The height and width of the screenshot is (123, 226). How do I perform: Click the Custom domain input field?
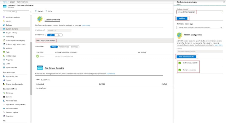(x=200, y=12)
